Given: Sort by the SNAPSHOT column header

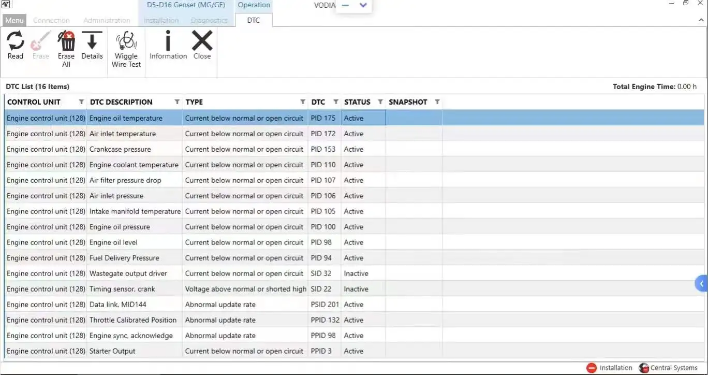Looking at the screenshot, I should point(408,102).
